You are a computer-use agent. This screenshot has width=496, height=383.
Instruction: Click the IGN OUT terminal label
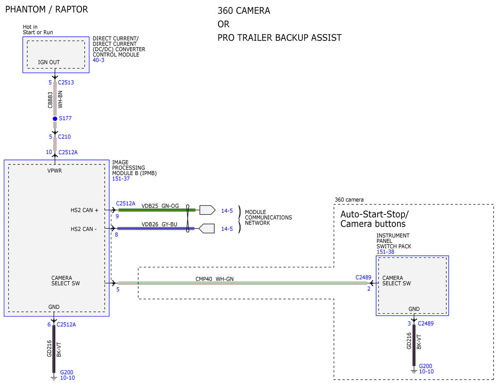(x=49, y=62)
